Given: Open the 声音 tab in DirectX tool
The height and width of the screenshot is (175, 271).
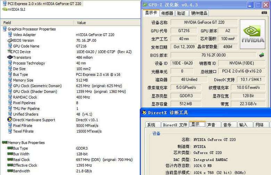Looking at the screenshot, I should pyautogui.click(x=213, y=125).
